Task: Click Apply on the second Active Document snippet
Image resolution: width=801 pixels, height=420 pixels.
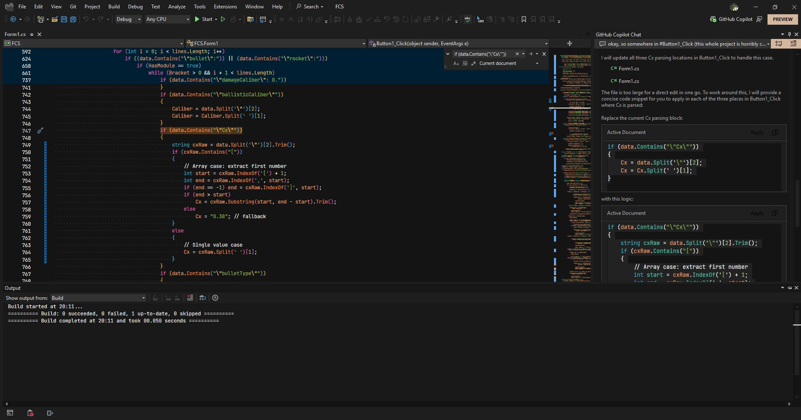Action: tap(757, 213)
